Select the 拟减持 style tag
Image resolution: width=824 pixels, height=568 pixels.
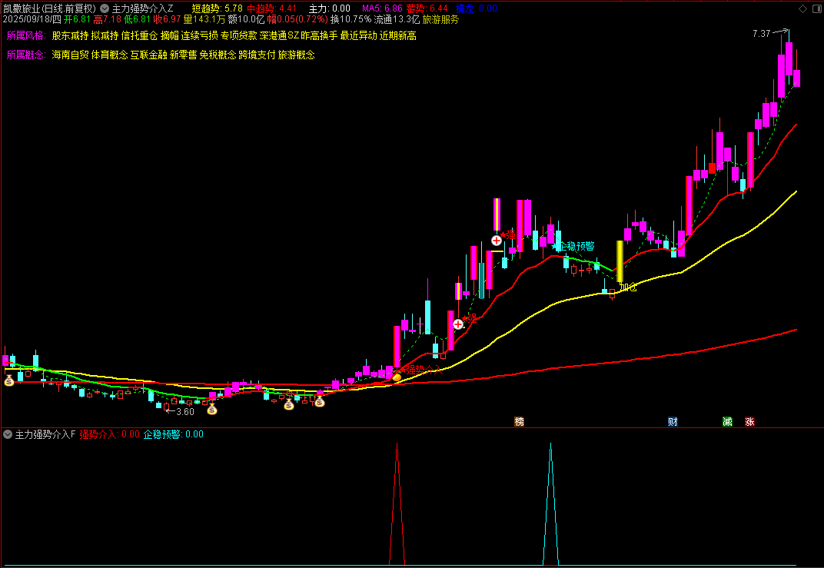(105, 35)
